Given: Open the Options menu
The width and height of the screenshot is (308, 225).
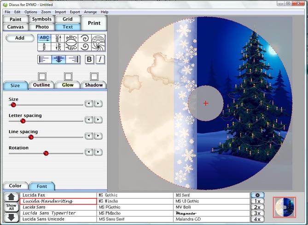Looking at the screenshot, I should (31, 12).
